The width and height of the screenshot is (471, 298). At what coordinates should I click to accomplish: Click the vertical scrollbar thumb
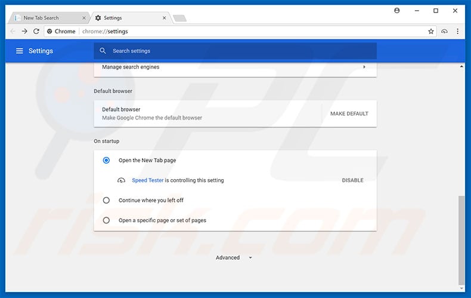[x=461, y=240]
